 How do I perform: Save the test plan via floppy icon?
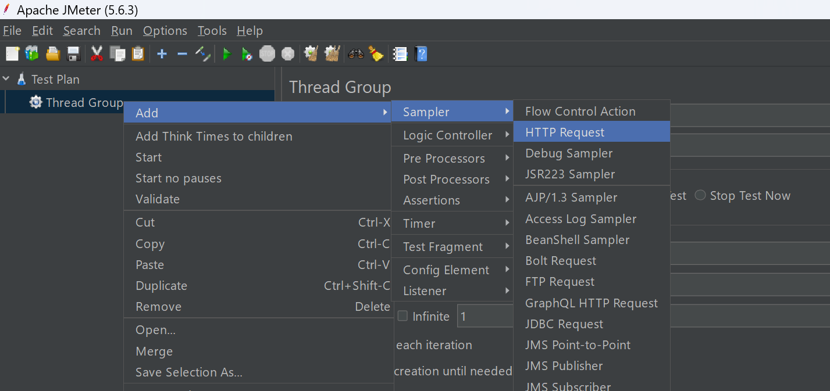point(73,54)
